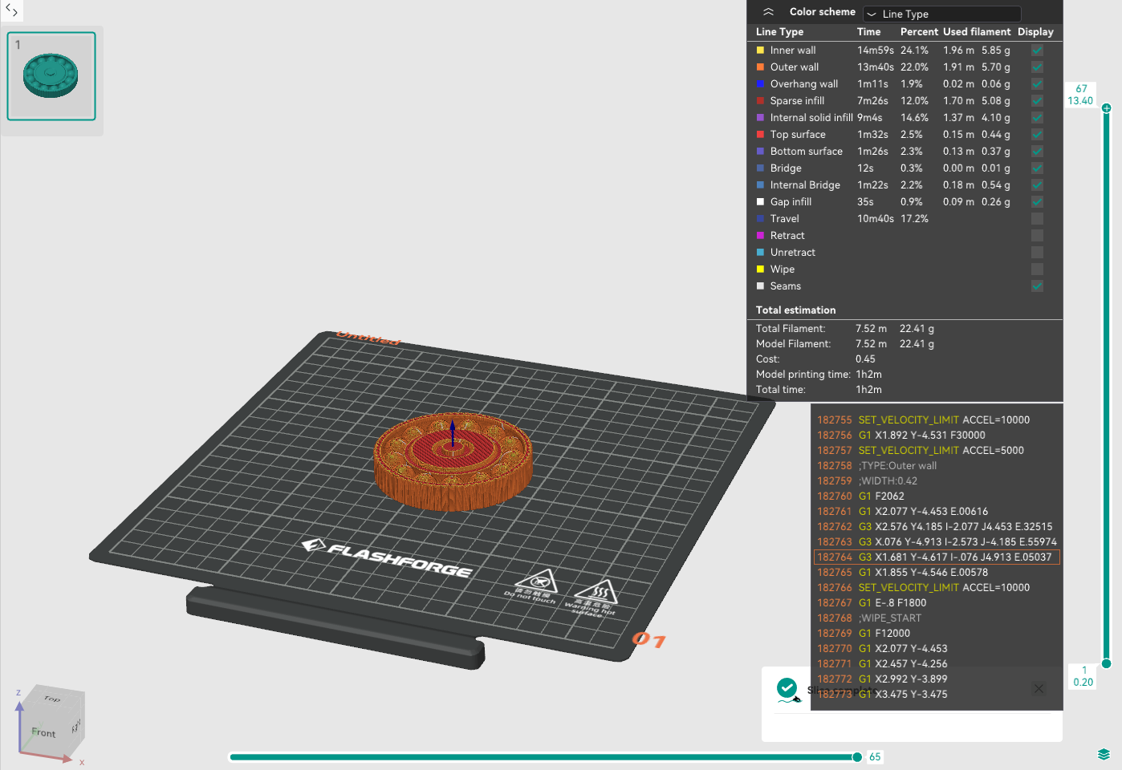This screenshot has width=1122, height=770.
Task: Click the "Line Type" column header
Action: (779, 32)
